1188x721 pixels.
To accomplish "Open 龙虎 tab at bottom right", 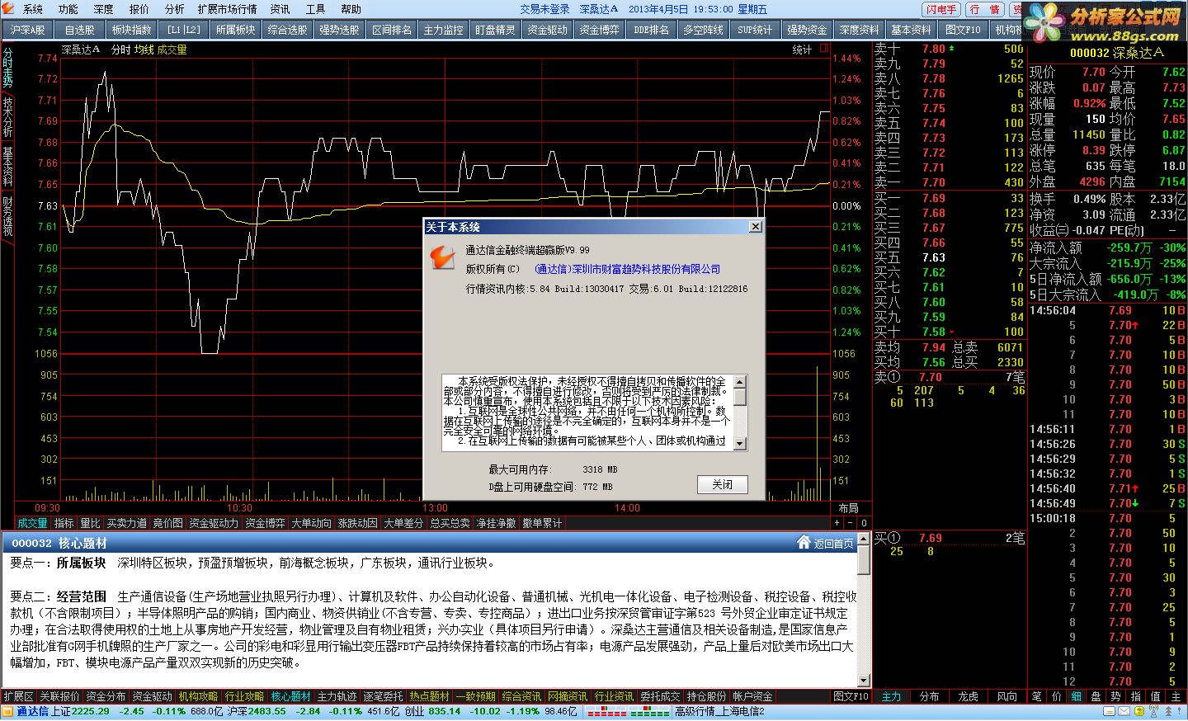I will pos(968,696).
